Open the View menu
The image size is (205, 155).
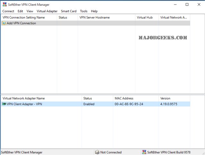pyautogui.click(x=30, y=11)
